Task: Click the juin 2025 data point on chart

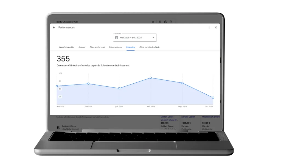Action: point(88,84)
